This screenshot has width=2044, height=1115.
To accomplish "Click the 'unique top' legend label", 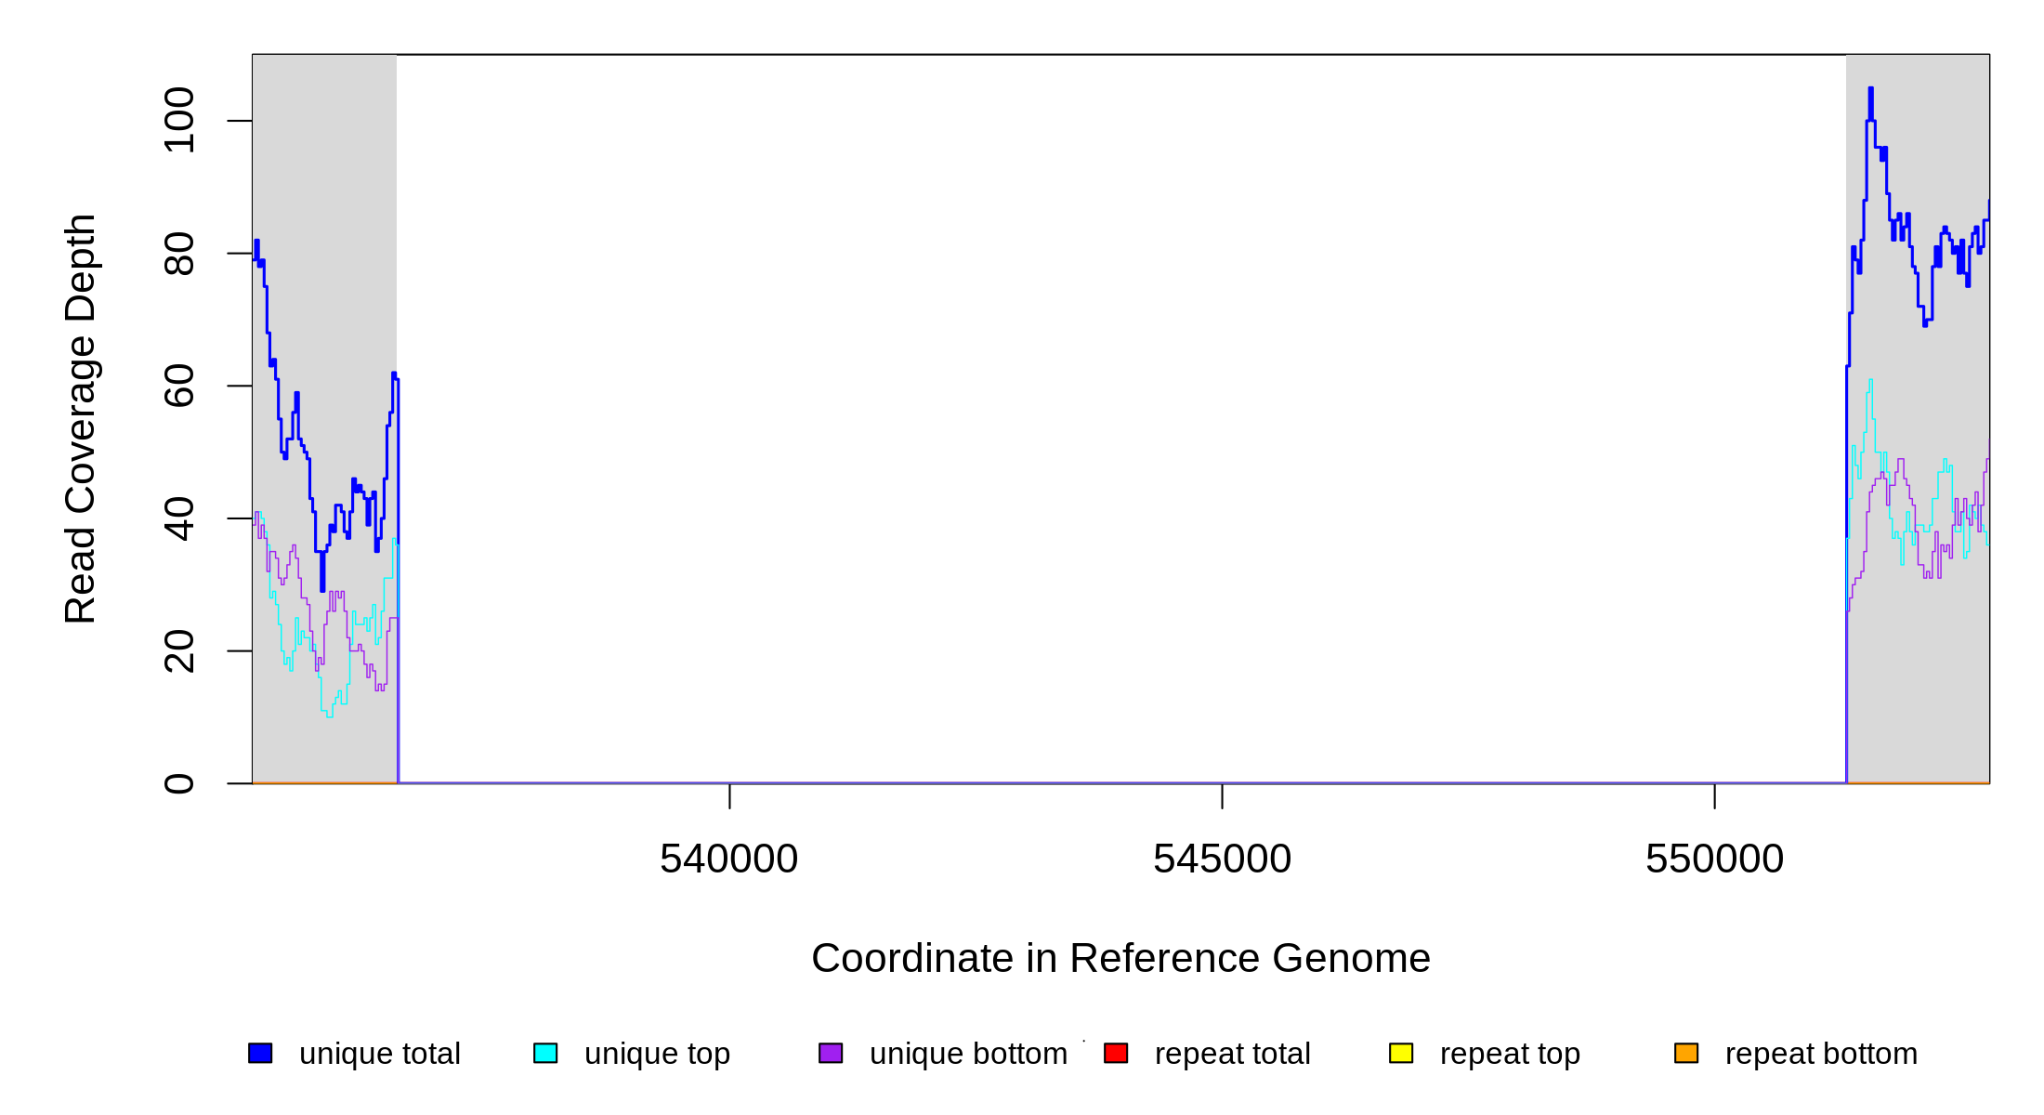I will coord(657,1054).
